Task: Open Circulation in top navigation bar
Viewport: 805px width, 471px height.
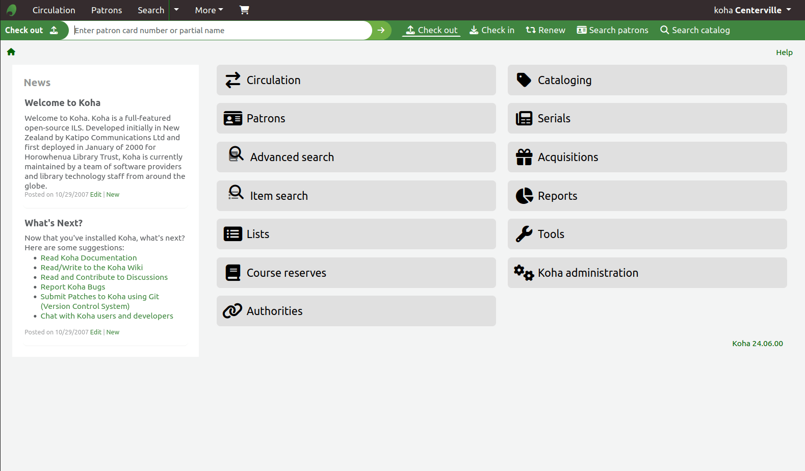Action: pos(54,10)
